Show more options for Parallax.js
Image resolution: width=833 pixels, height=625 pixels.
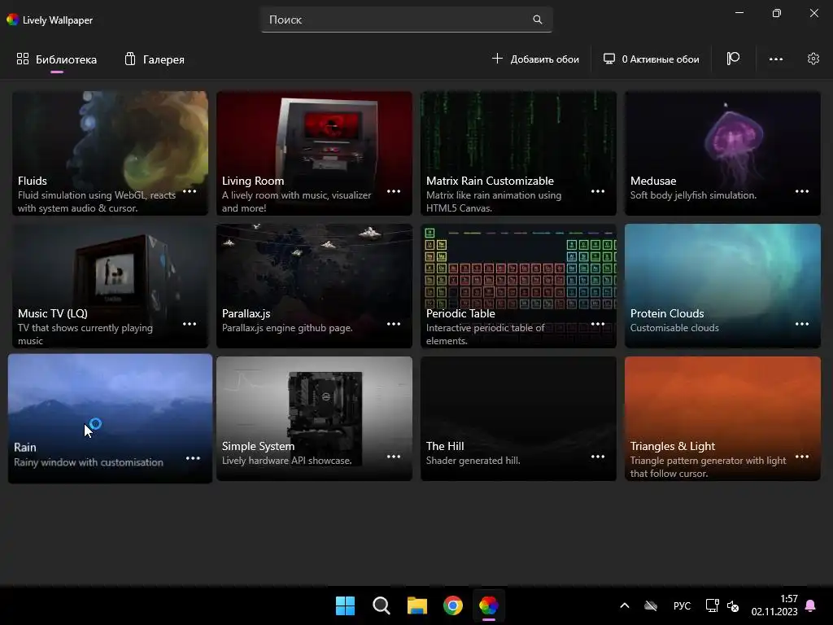coord(394,324)
